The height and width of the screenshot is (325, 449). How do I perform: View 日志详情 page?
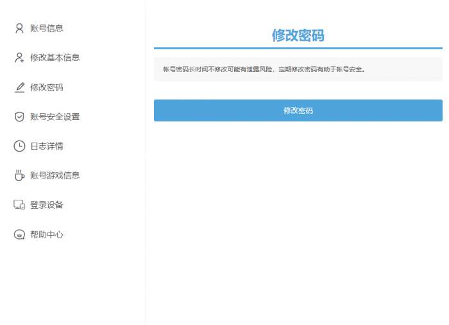pyautogui.click(x=47, y=146)
